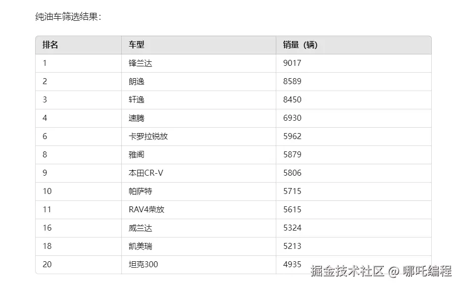The height and width of the screenshot is (287, 461).
Task: Click the 轩逸 model name
Action: (136, 100)
